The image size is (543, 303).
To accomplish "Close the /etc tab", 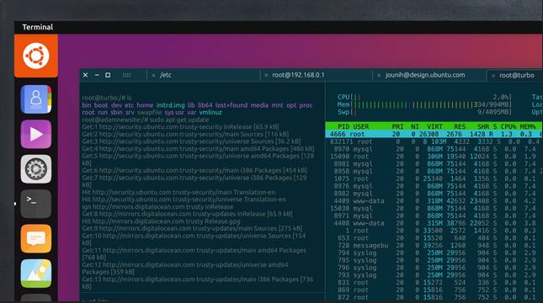I will click(x=153, y=76).
